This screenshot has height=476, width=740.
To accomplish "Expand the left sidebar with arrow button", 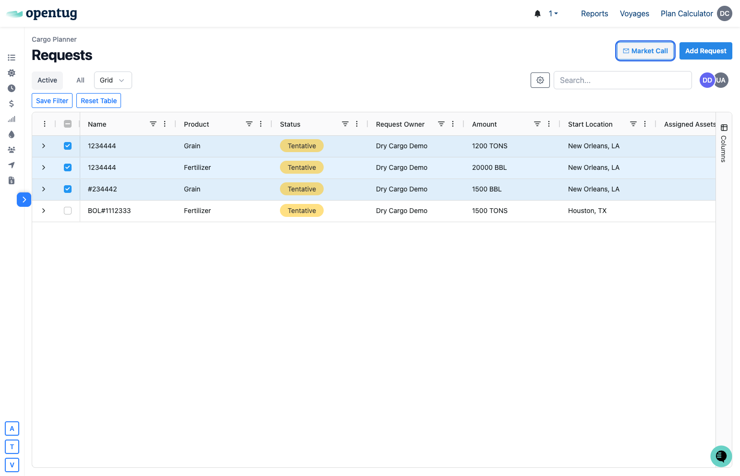I will pos(24,200).
